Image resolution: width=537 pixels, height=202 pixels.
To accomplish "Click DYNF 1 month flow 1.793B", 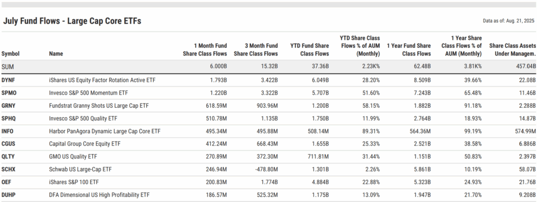I will [x=219, y=80].
